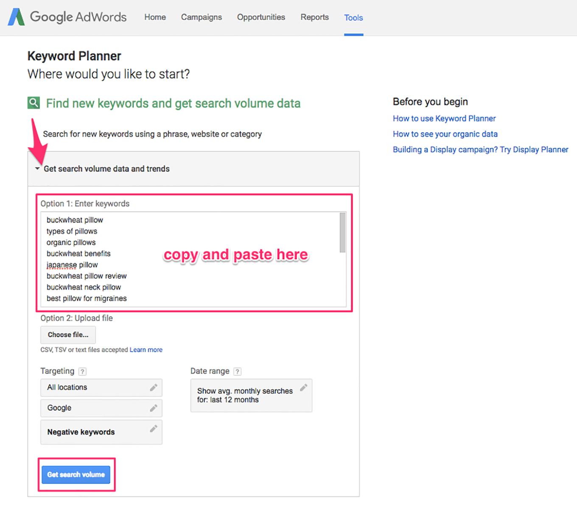577x505 pixels.
Task: Click 'japanese pillow' keyword line
Action: tap(72, 265)
